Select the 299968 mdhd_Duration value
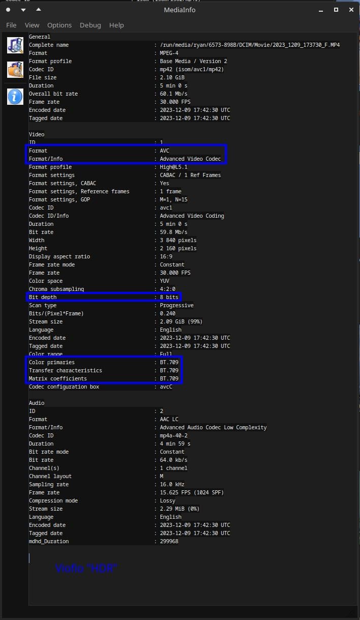The image size is (360, 620). pyautogui.click(x=169, y=541)
